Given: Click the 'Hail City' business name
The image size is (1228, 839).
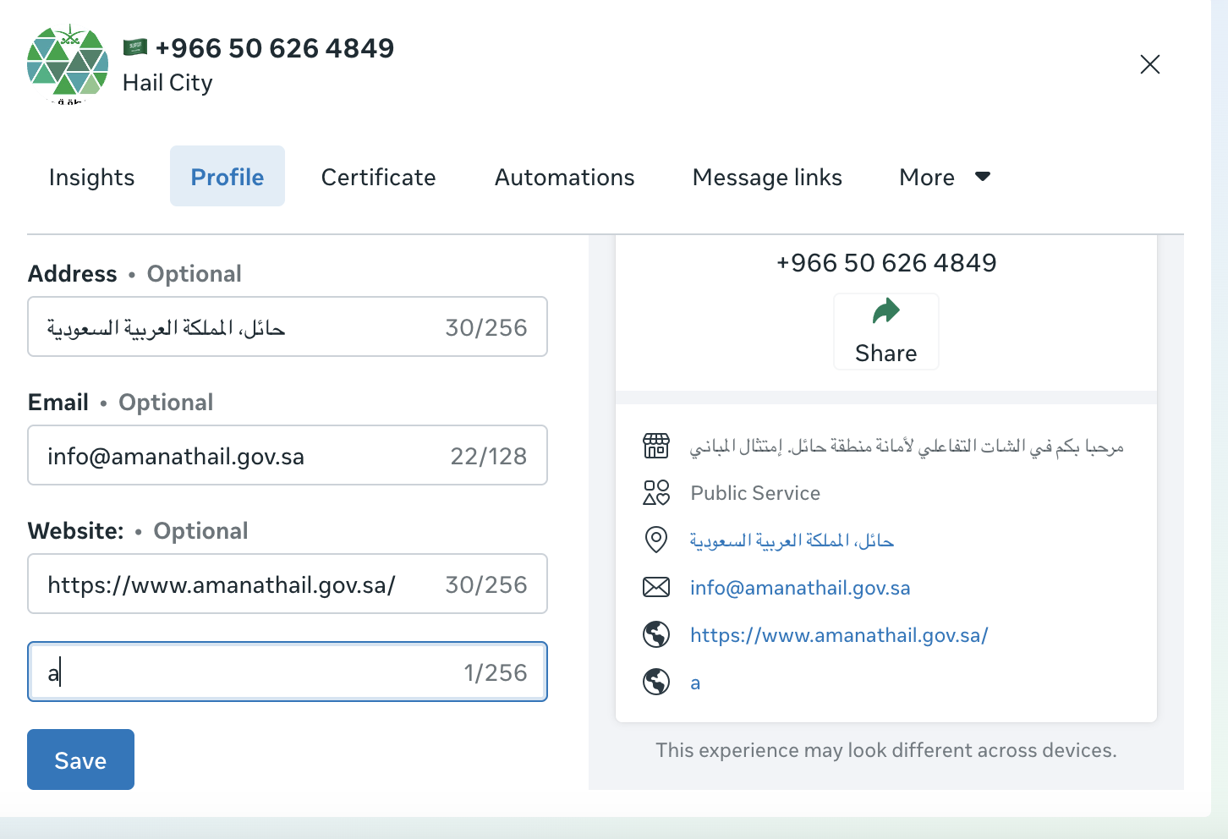Looking at the screenshot, I should 167,83.
